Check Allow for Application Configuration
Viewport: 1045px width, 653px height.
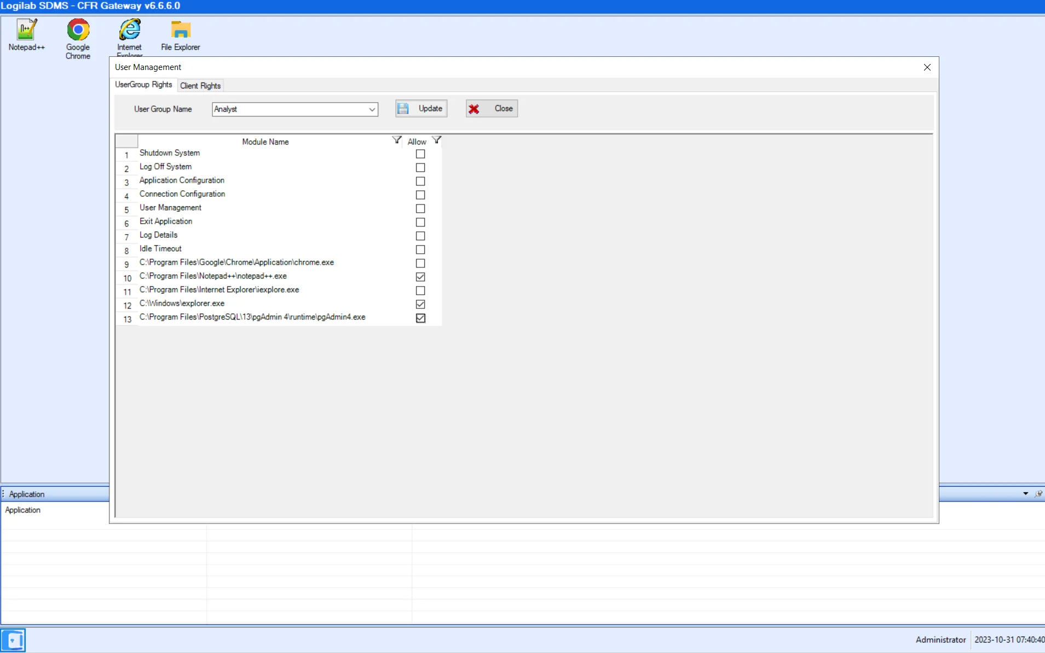click(x=420, y=181)
